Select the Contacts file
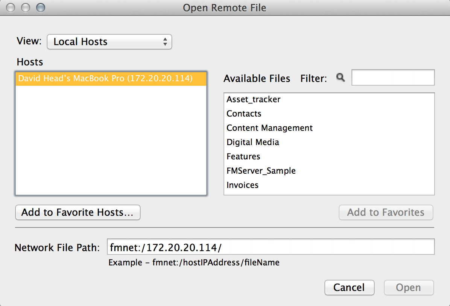 329,114
